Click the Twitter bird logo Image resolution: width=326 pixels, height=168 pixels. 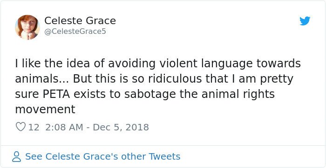(305, 21)
